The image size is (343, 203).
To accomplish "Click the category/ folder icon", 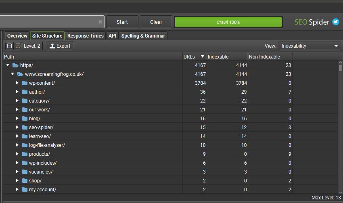I will [x=25, y=101].
